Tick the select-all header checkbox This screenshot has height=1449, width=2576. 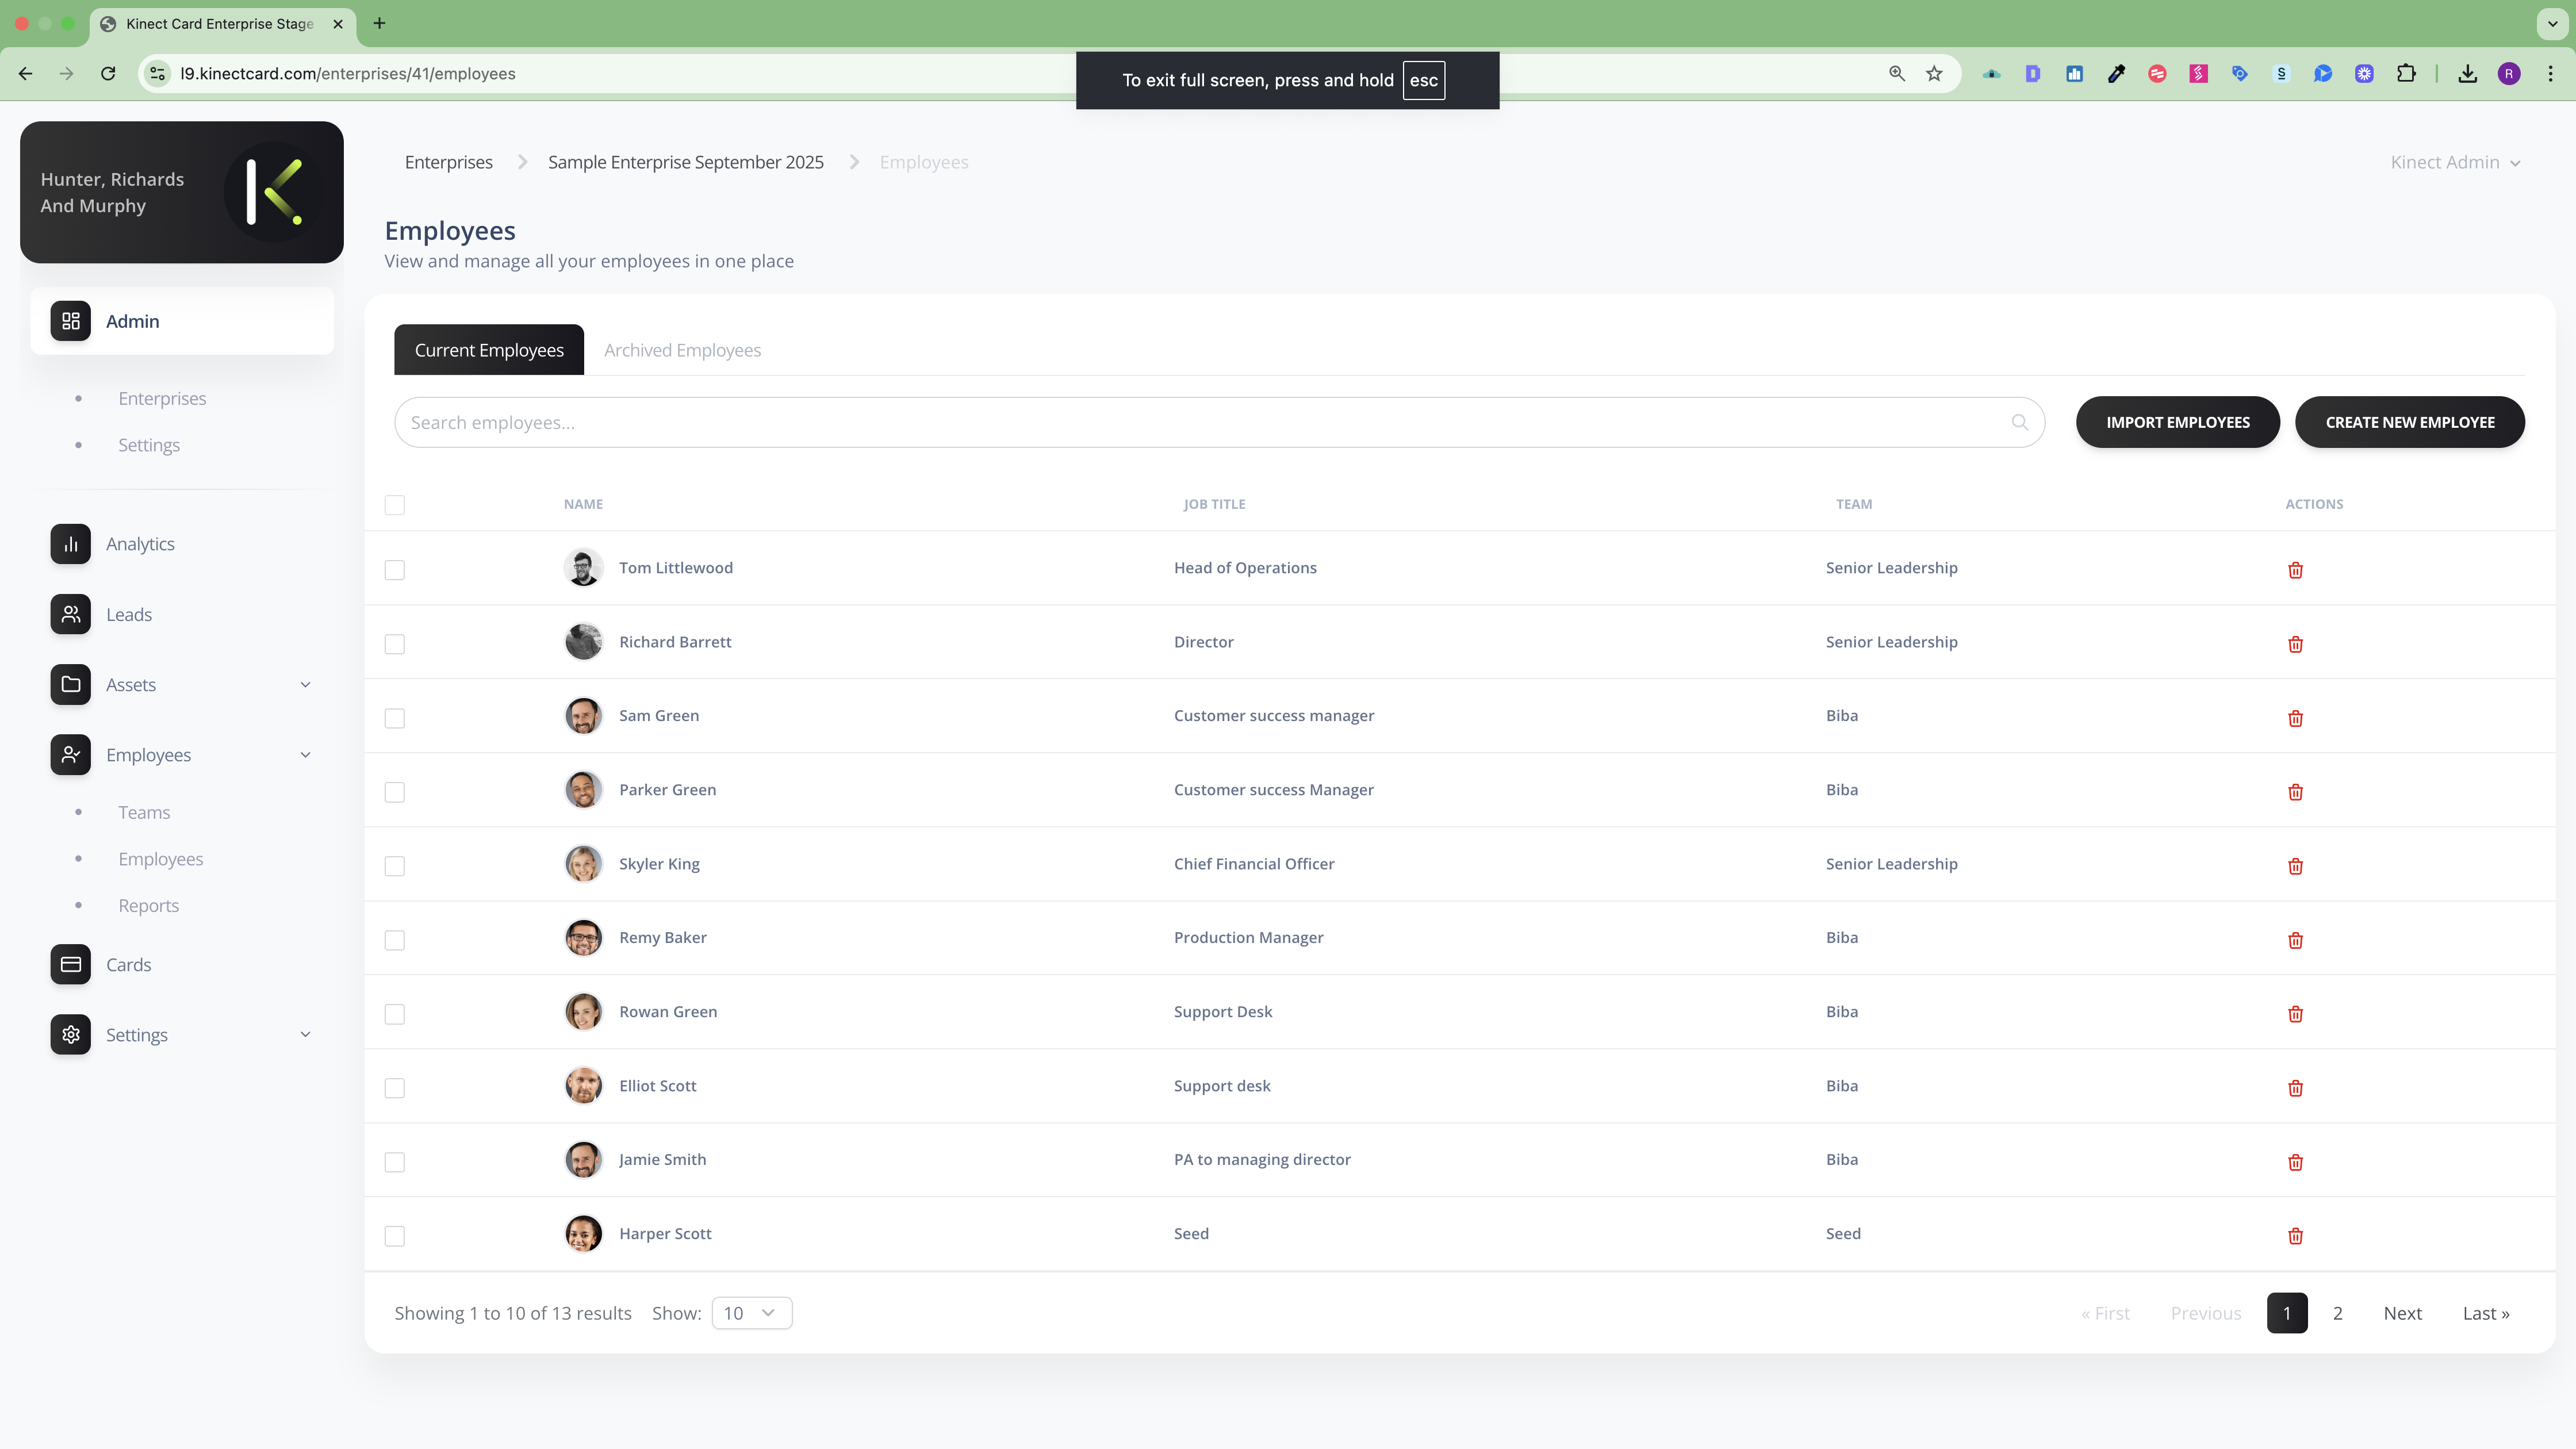[395, 505]
